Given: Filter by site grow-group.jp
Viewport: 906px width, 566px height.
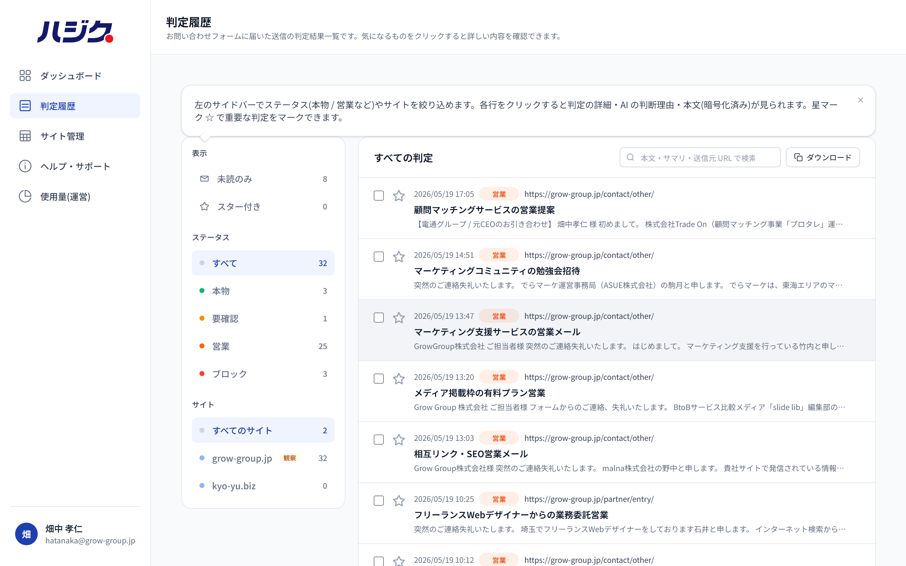Looking at the screenshot, I should click(263, 458).
